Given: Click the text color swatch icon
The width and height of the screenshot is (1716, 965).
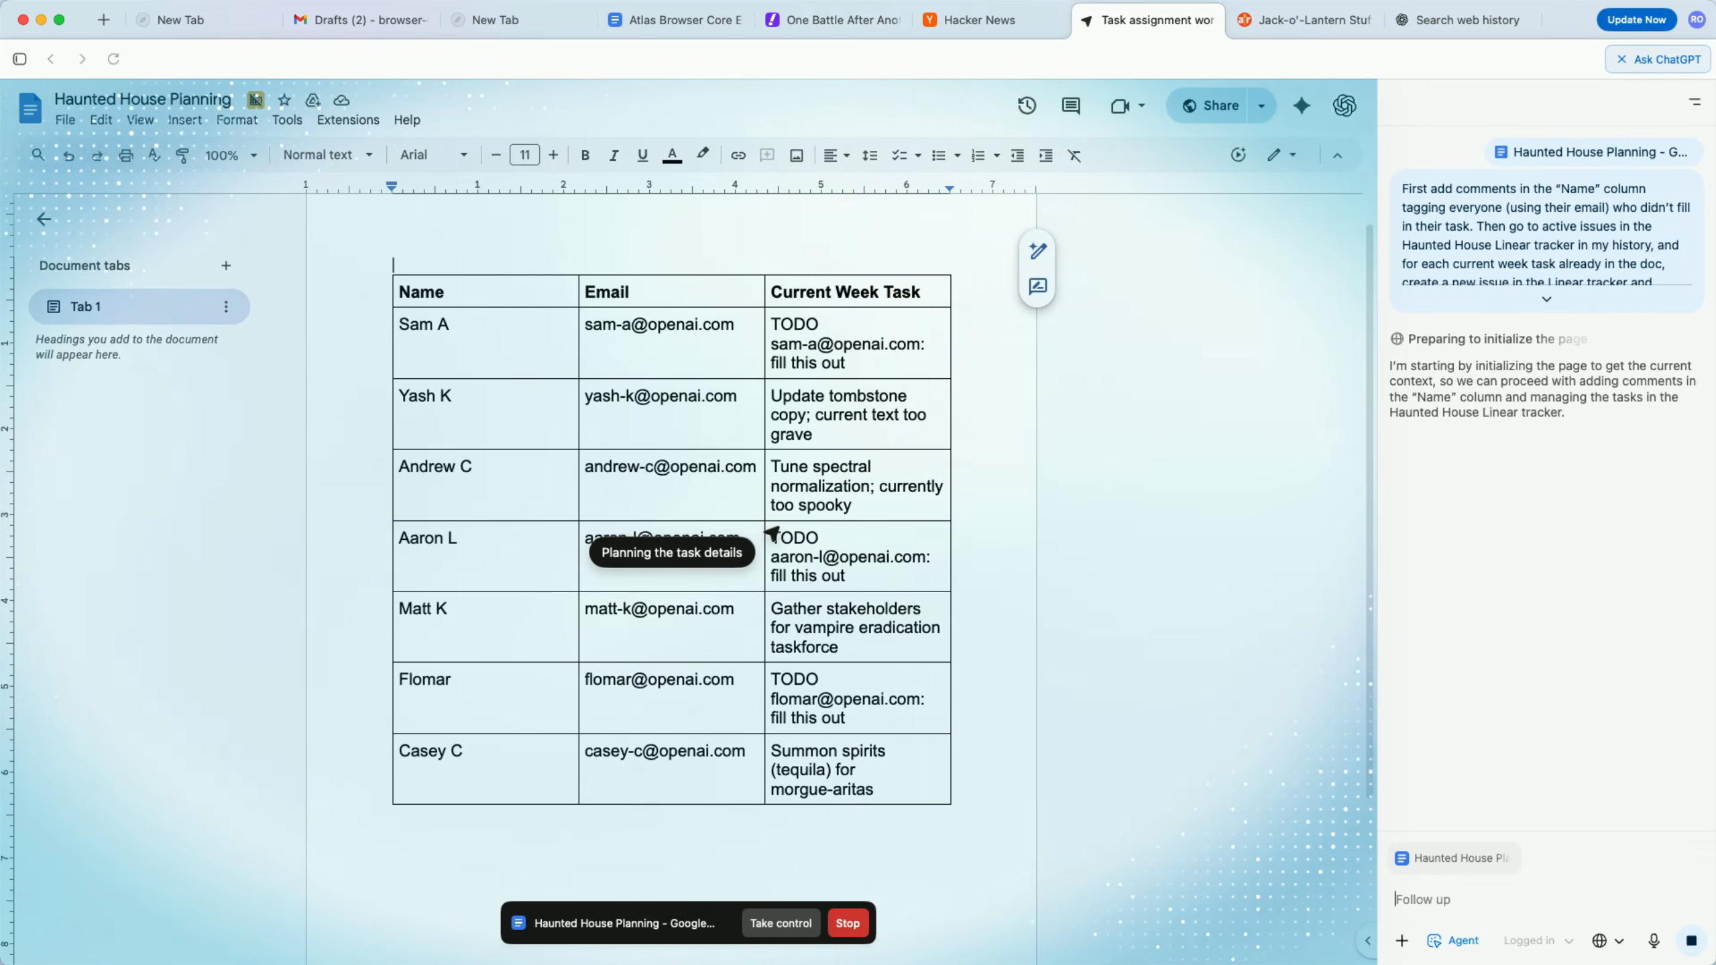Looking at the screenshot, I should coord(672,155).
